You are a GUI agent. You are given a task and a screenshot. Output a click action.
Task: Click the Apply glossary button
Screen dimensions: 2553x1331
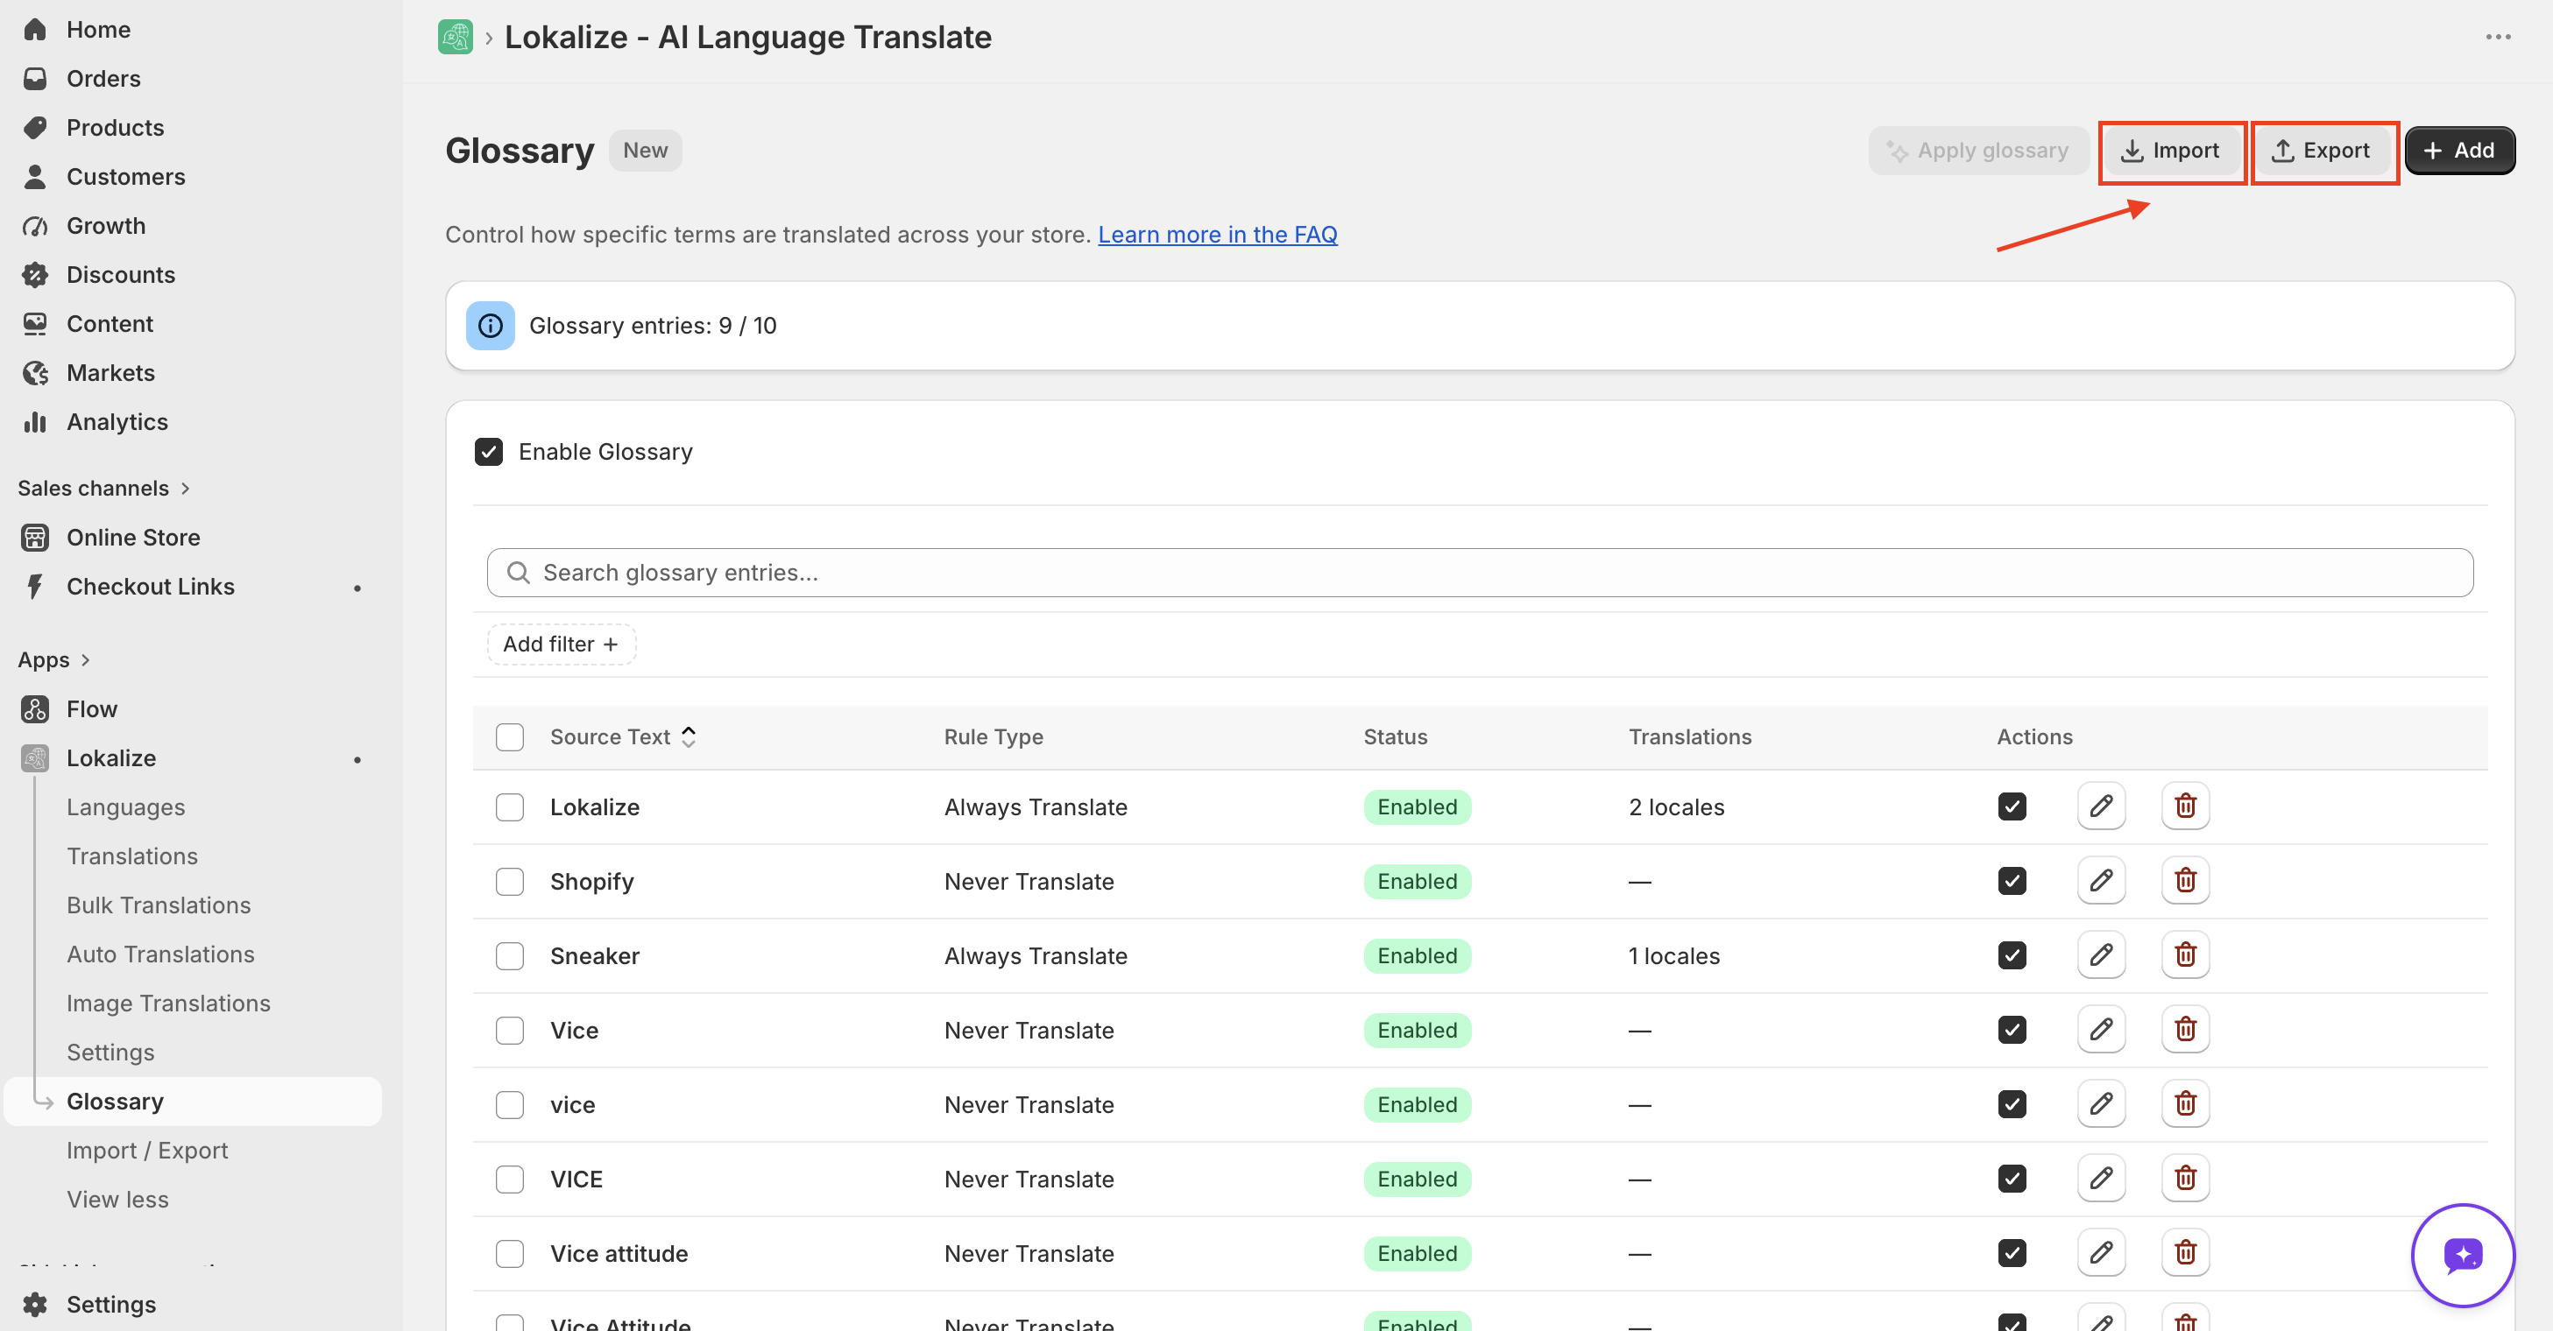pyautogui.click(x=1978, y=151)
